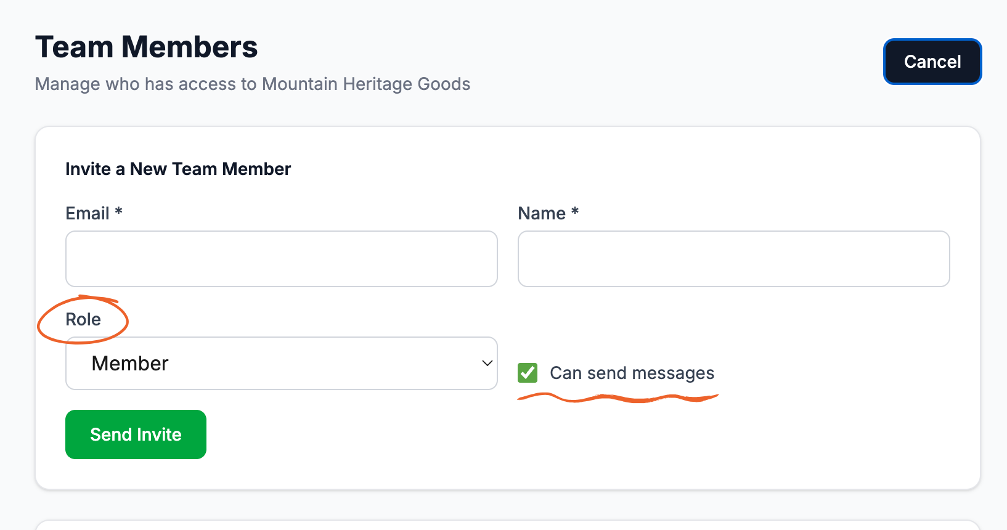Uncheck the Can send messages checkbox
This screenshot has height=530, width=1007.
click(528, 373)
